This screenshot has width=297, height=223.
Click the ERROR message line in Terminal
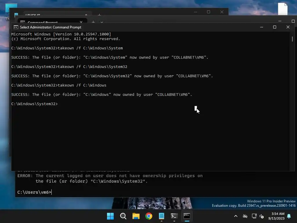tap(110, 176)
